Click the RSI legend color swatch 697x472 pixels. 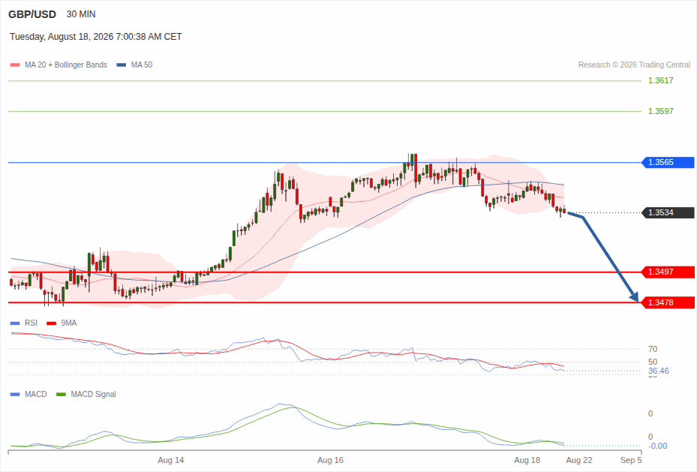pos(15,323)
